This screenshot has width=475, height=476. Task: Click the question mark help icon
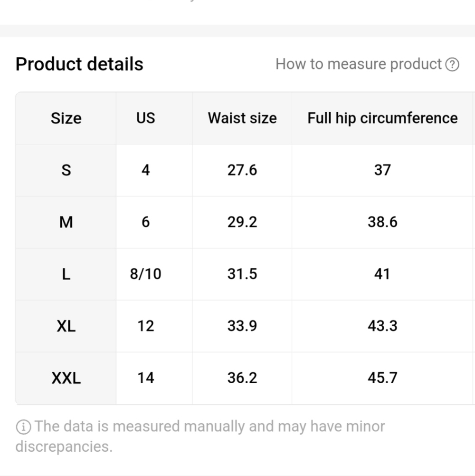coord(452,64)
